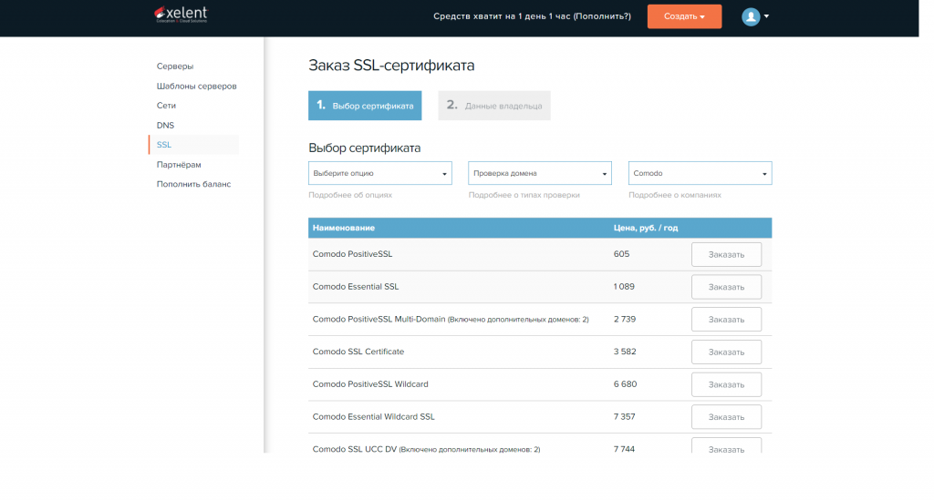Click the Comodo SSL Certificate name

[x=358, y=352]
